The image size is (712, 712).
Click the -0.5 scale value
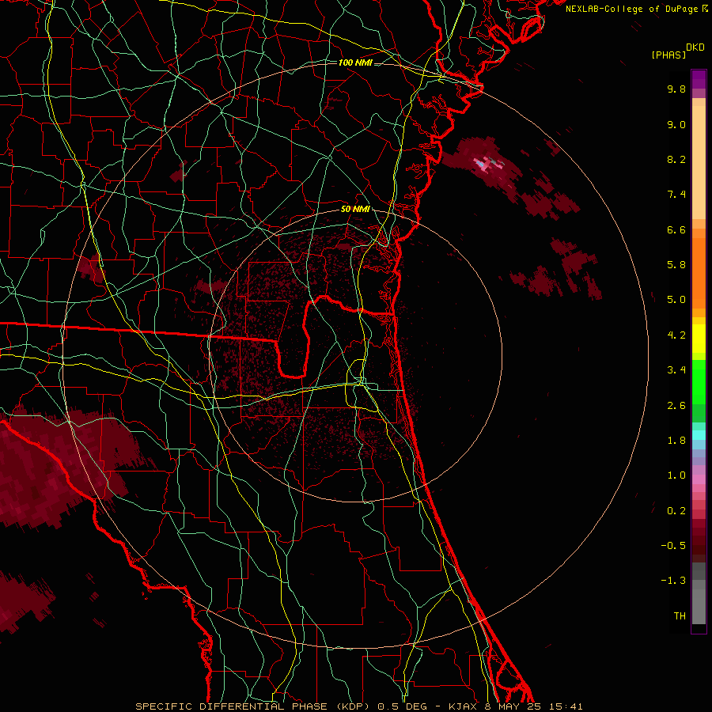(x=673, y=546)
